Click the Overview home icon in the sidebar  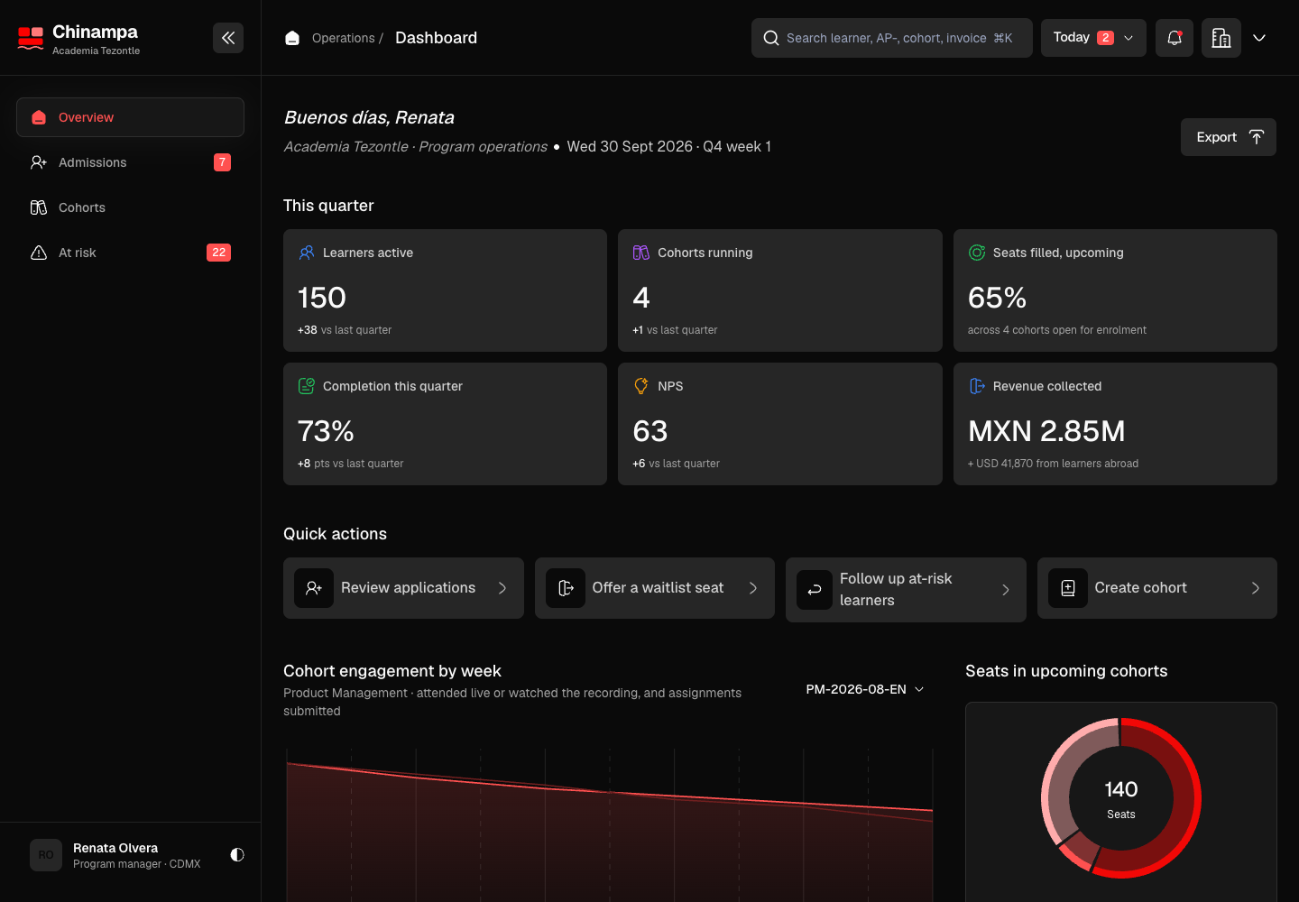[x=39, y=117]
